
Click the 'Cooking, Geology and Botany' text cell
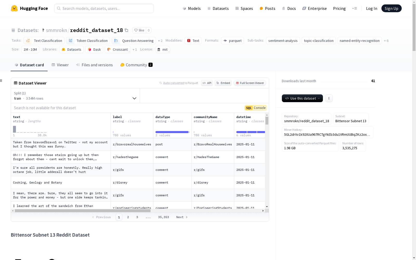[x=61, y=183]
